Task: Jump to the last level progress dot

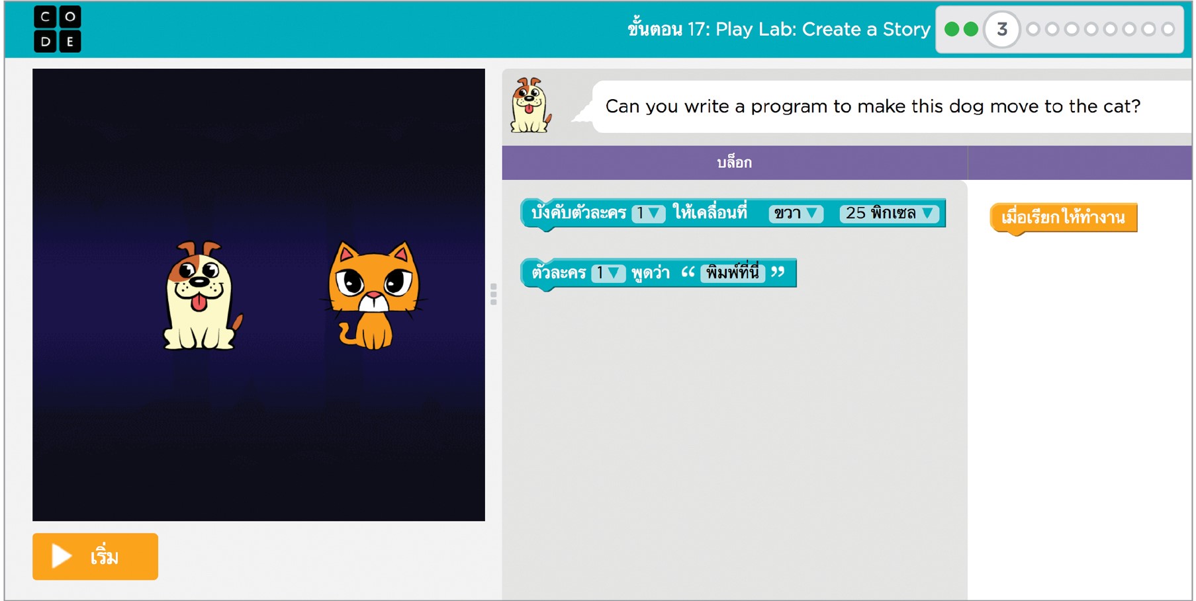Action: [x=1168, y=29]
